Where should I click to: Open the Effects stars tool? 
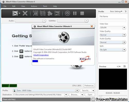50,13
